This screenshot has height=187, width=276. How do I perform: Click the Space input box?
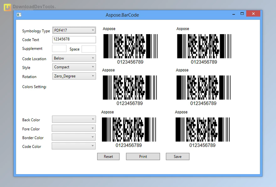(89, 49)
